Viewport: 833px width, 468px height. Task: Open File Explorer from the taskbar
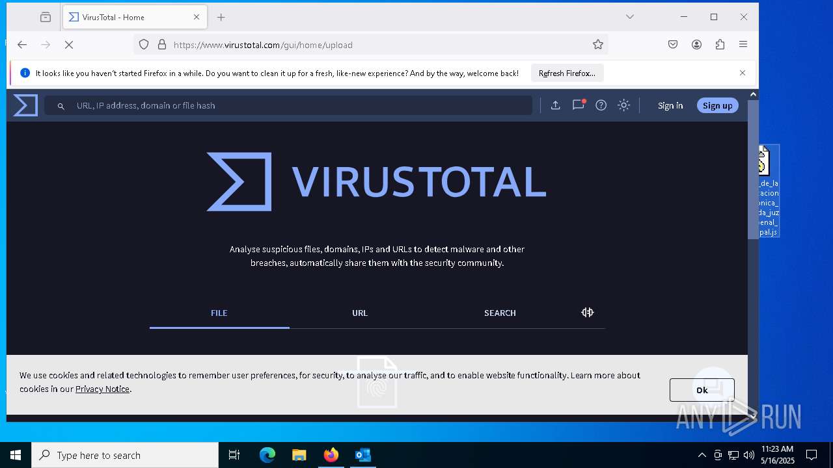tap(299, 455)
